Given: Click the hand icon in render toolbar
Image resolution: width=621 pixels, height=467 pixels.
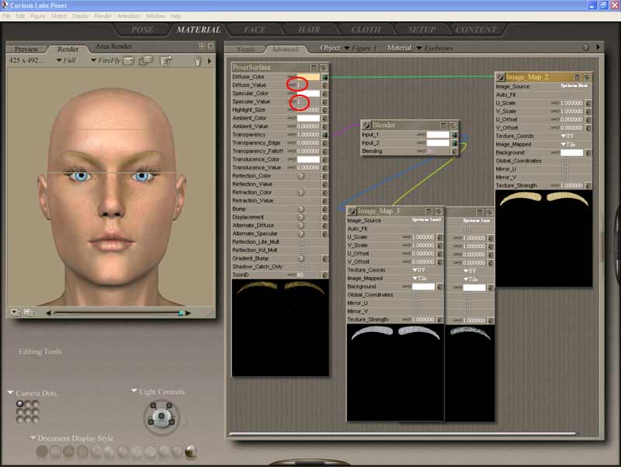Looking at the screenshot, I should pos(198,61).
